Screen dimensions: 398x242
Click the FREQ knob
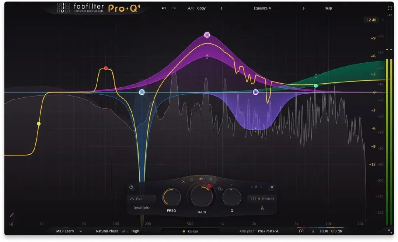[x=171, y=197]
